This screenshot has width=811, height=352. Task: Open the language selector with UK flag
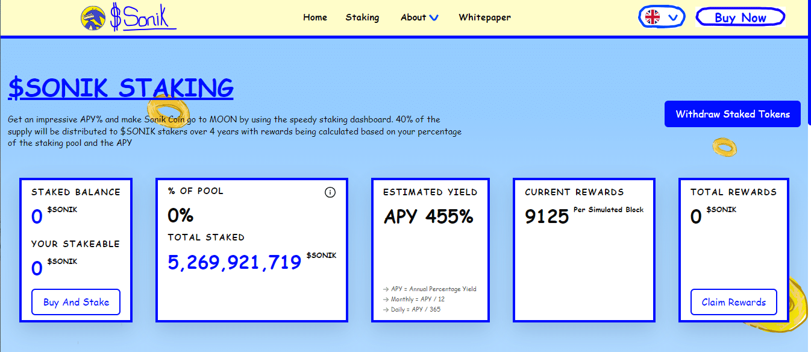point(662,17)
